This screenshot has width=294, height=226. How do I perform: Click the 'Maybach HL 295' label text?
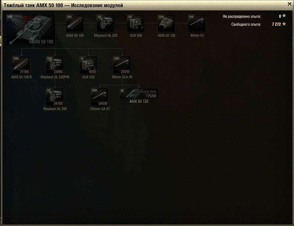coord(55,109)
